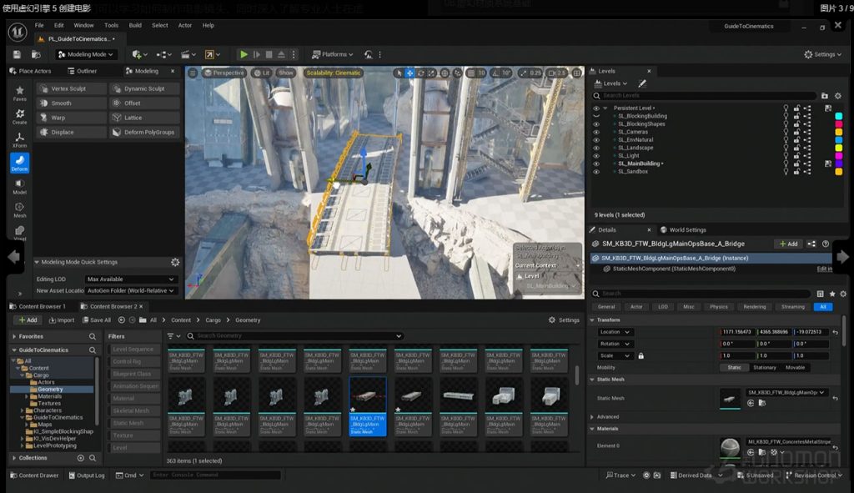Click the yellow color swatch for SL_Landscape
Image resolution: width=854 pixels, height=493 pixels.
coord(839,148)
